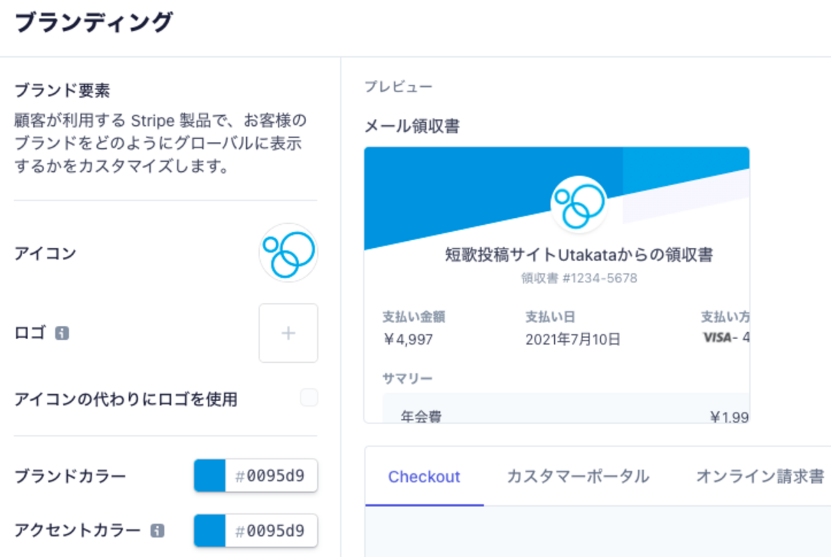The width and height of the screenshot is (831, 557).
Task: Click the VISA card icon in the receipt
Action: (717, 337)
